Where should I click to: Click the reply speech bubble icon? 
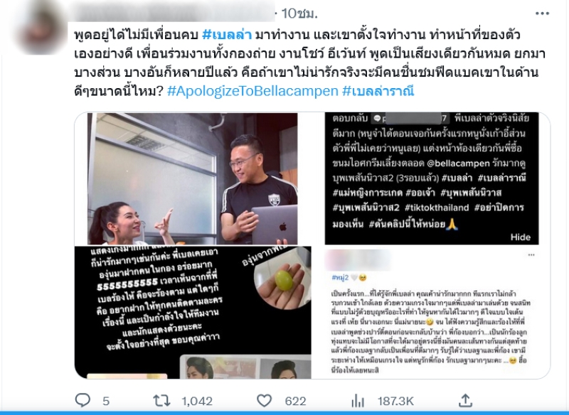83,400
